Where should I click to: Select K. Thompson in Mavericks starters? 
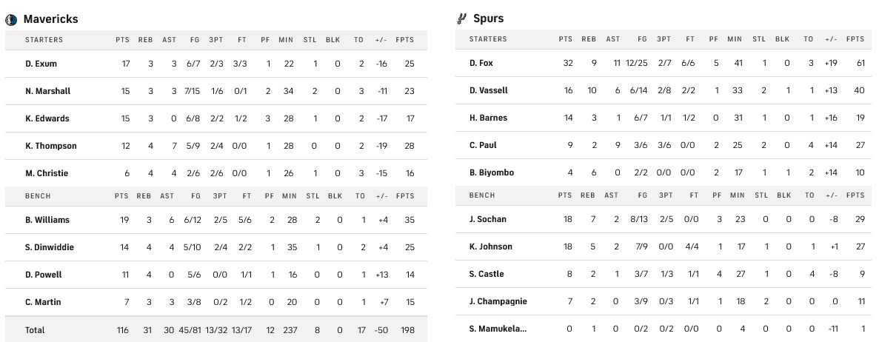click(x=50, y=146)
